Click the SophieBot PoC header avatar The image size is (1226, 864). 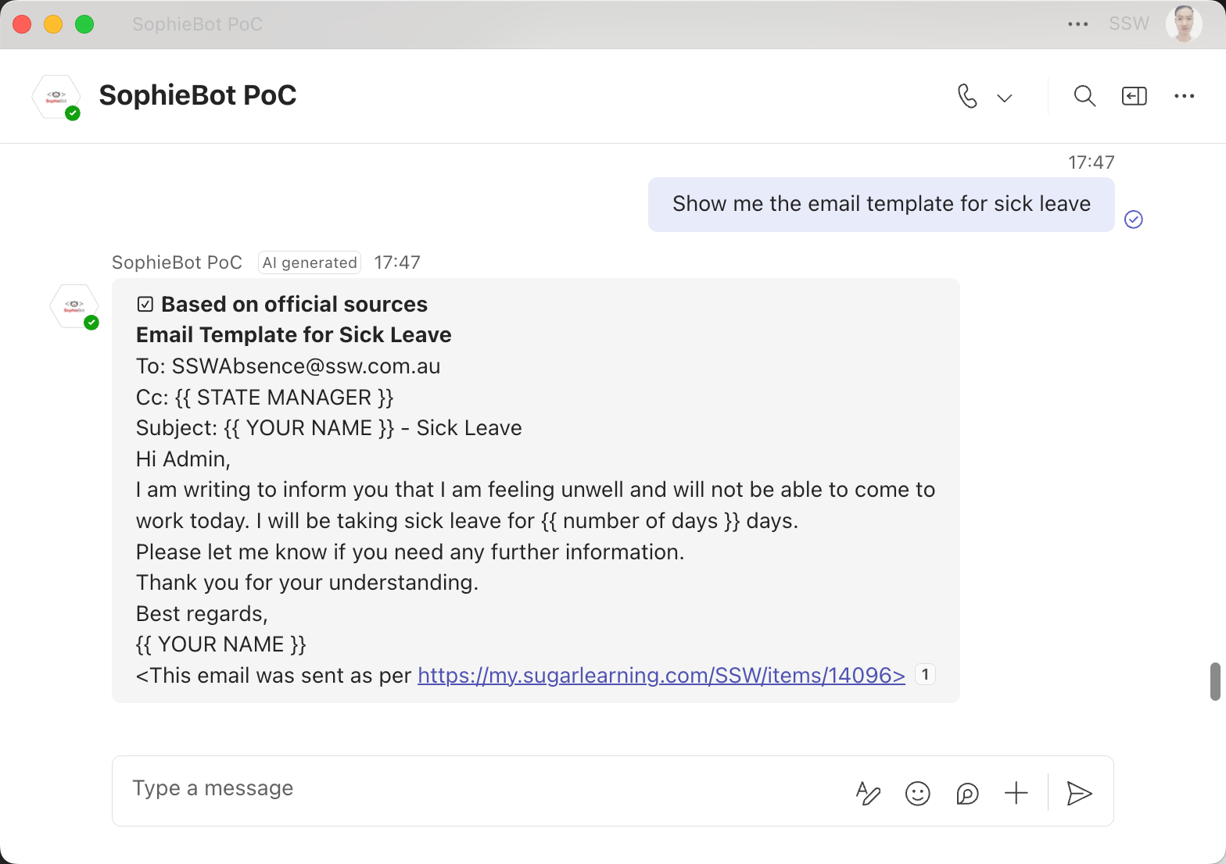tap(56, 97)
